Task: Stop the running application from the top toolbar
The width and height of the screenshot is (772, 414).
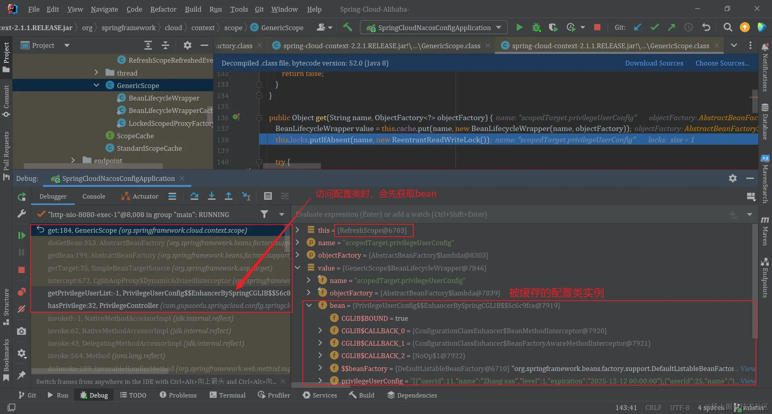Action: click(x=597, y=27)
